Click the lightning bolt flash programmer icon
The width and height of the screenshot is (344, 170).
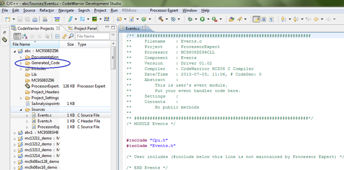70,19
